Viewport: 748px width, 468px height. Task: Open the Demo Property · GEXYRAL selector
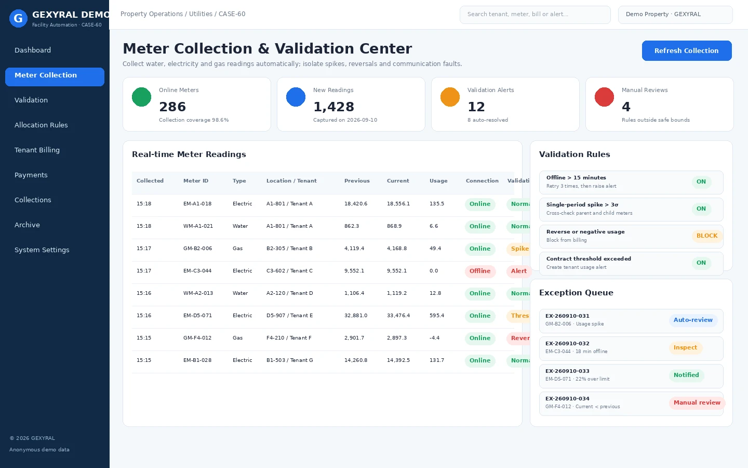675,15
